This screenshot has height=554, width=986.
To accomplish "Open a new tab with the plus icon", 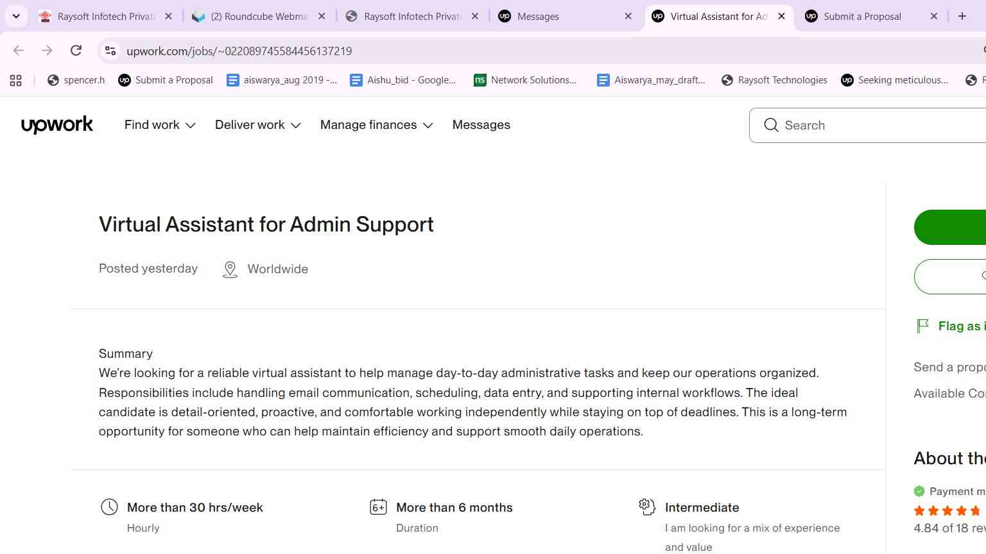I will click(962, 16).
